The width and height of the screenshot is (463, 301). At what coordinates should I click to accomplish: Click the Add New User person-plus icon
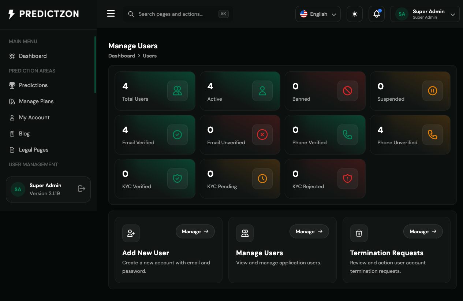(131, 233)
